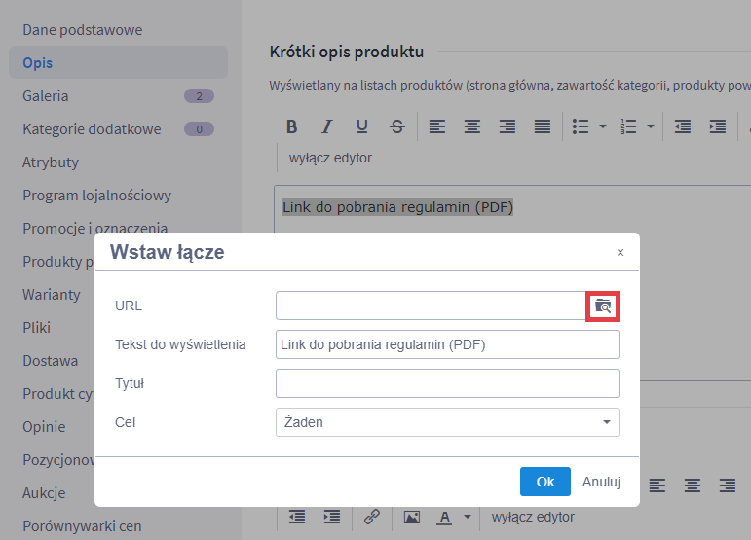Confirm the link with the Ok button
This screenshot has width=751, height=540.
tap(544, 482)
